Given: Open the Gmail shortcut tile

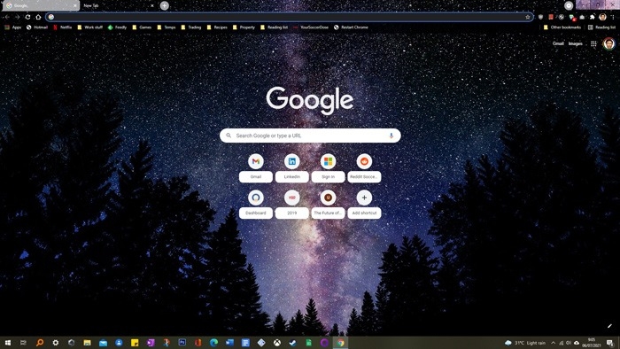Looking at the screenshot, I should (x=256, y=168).
